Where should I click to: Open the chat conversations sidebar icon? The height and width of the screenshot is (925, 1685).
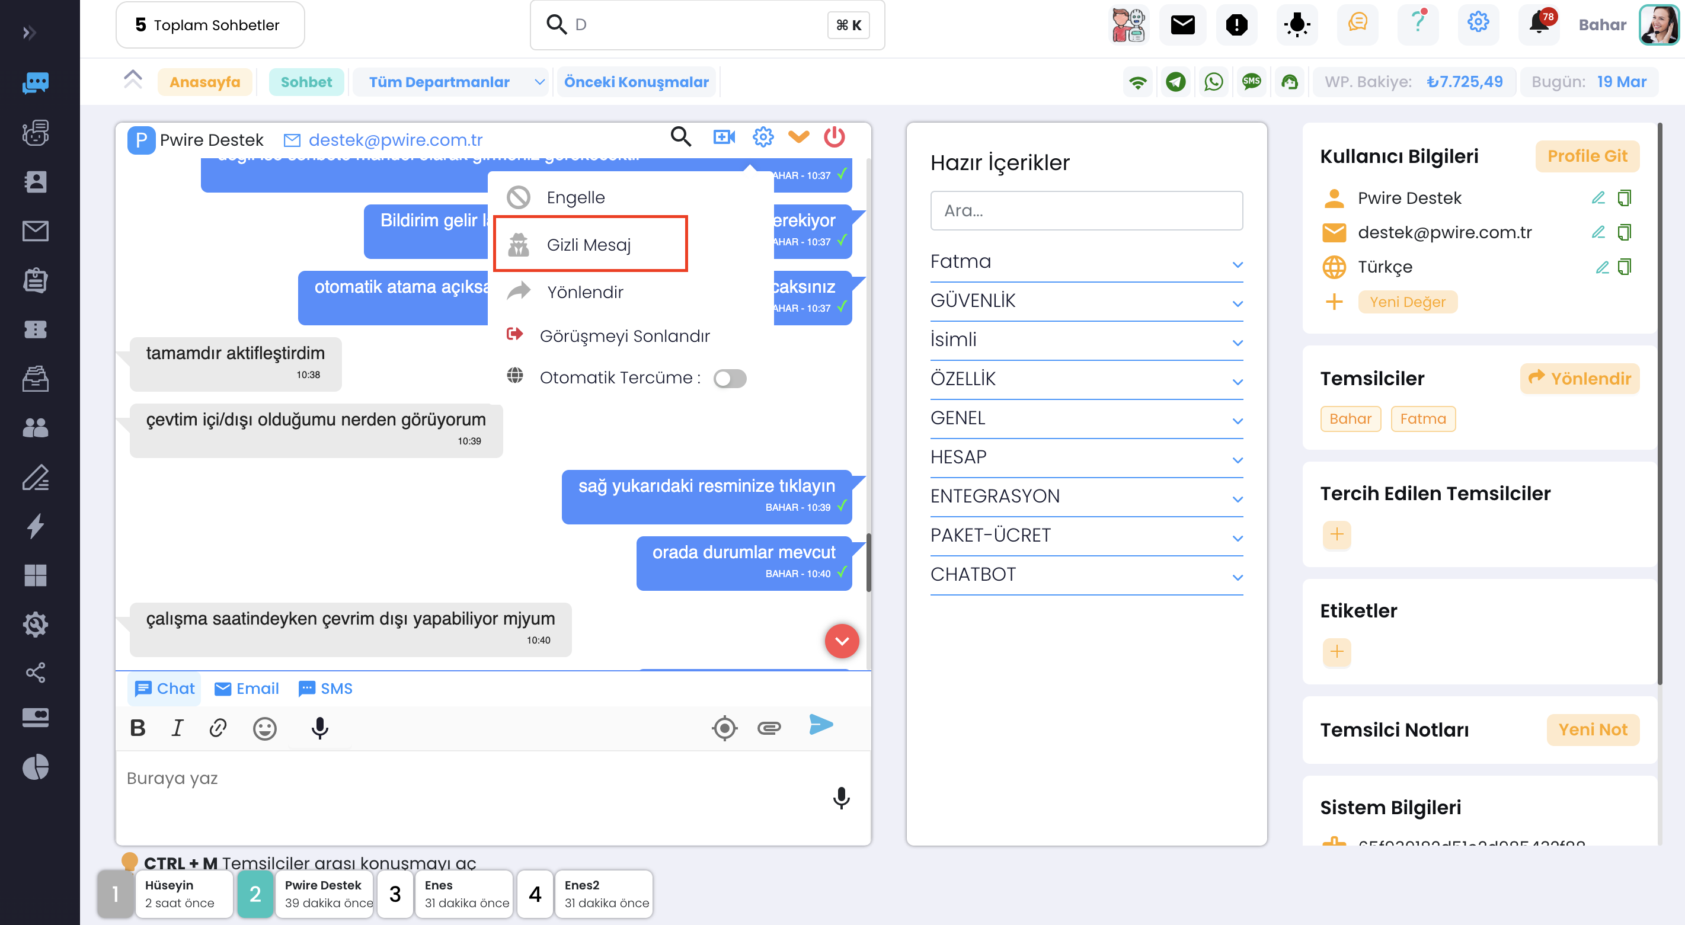(36, 83)
